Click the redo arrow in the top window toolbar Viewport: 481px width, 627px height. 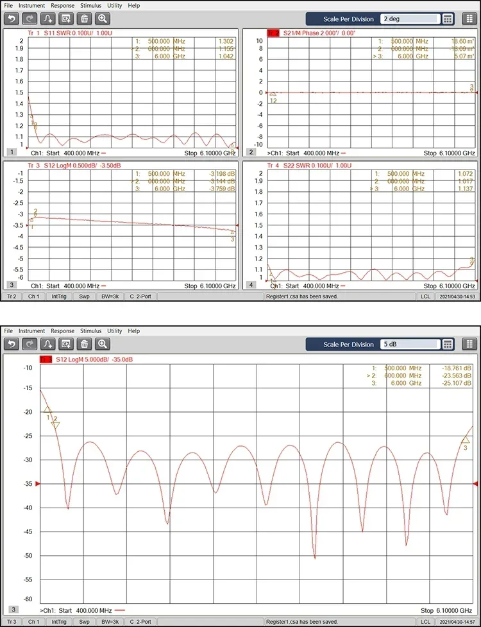coord(30,19)
